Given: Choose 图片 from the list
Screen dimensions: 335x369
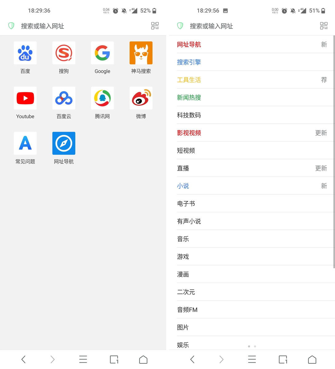Looking at the screenshot, I should click(x=252, y=327).
